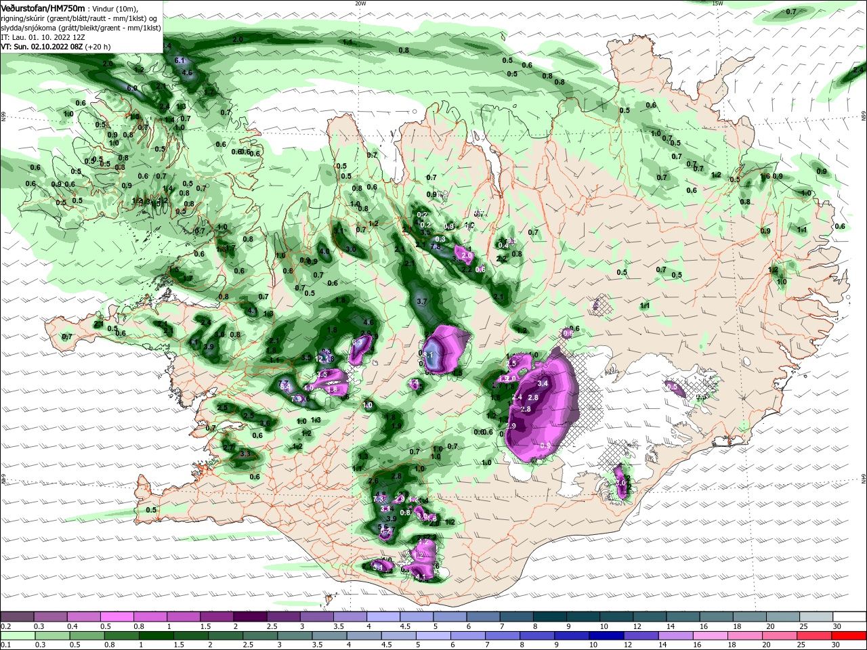The height and width of the screenshot is (650, 867).
Task: Select the dark mauve 0.2 swatch in upper legend row
Action: coord(17,617)
